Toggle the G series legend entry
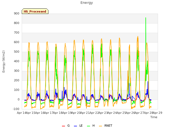174x131 pixels. click(x=66, y=126)
